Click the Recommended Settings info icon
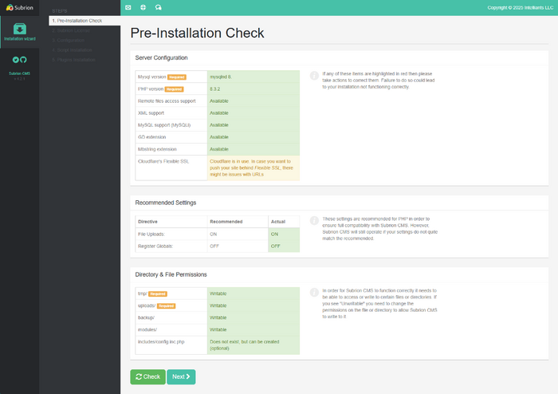The image size is (558, 394). click(x=314, y=221)
